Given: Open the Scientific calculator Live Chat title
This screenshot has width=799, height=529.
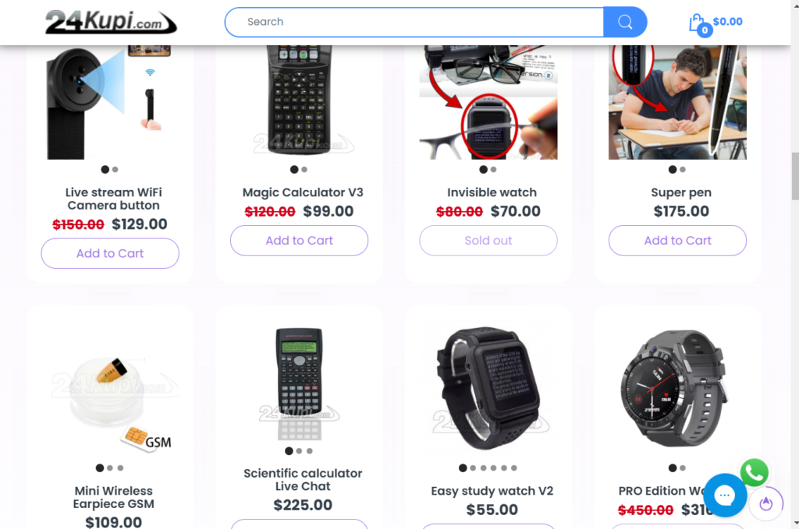Looking at the screenshot, I should coord(303,480).
